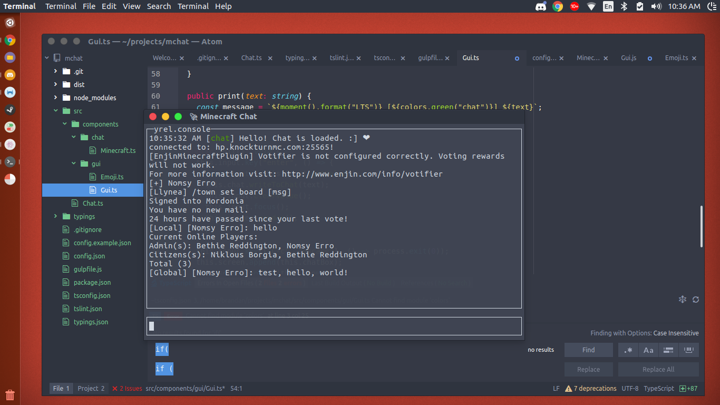Collapse the chat folder

pyautogui.click(x=74, y=137)
